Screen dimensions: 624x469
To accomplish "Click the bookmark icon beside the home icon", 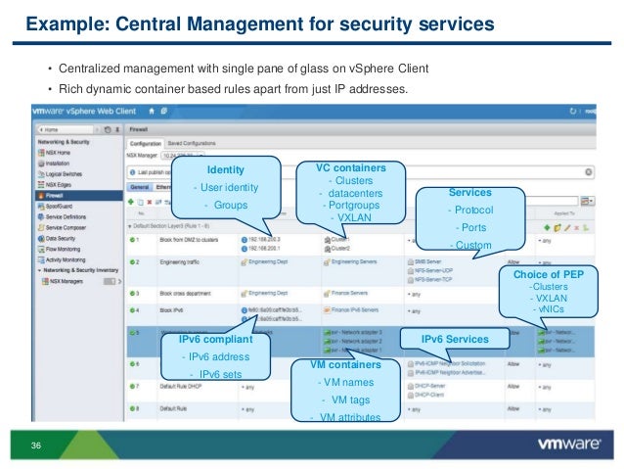I will click(x=163, y=112).
